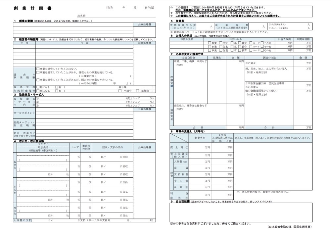Click the '2 経営者の略歴等' section heading

click(26, 39)
